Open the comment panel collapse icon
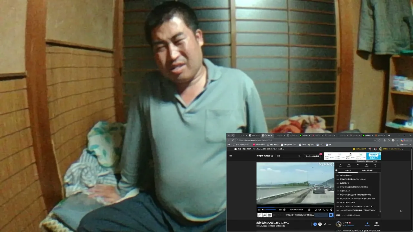Viewport: 413px width, 232px height. click(337, 170)
